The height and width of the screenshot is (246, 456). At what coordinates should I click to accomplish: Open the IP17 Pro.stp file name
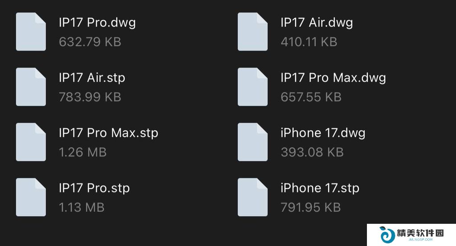94,188
